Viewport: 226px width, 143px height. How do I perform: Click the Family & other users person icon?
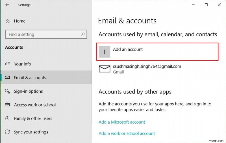coord(7,118)
